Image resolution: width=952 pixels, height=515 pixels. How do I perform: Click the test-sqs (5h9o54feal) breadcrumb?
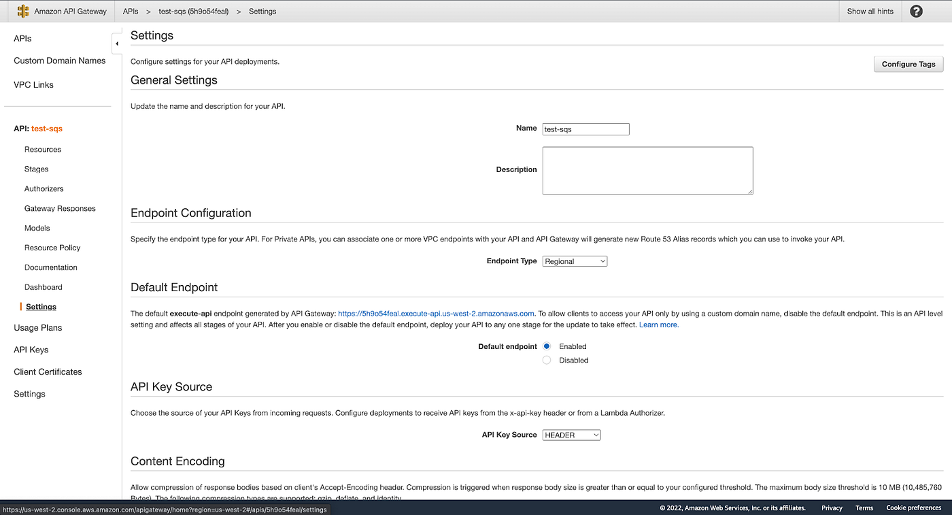194,12
